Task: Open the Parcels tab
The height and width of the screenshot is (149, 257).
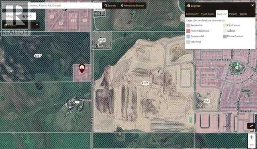Action: click(x=233, y=14)
